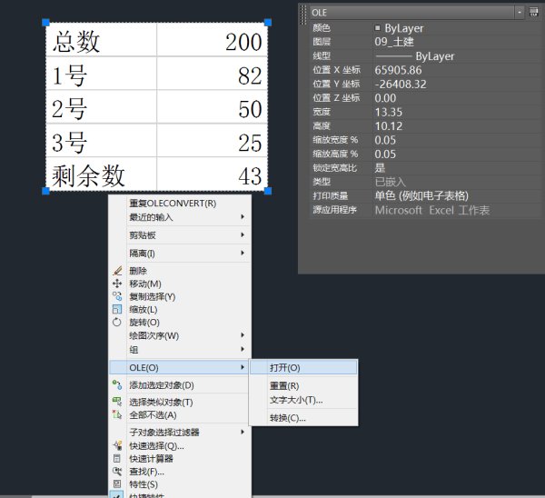Expand 子对象选择过滤器 submenu arrow
Screen dimensions: 545x498
(243, 432)
